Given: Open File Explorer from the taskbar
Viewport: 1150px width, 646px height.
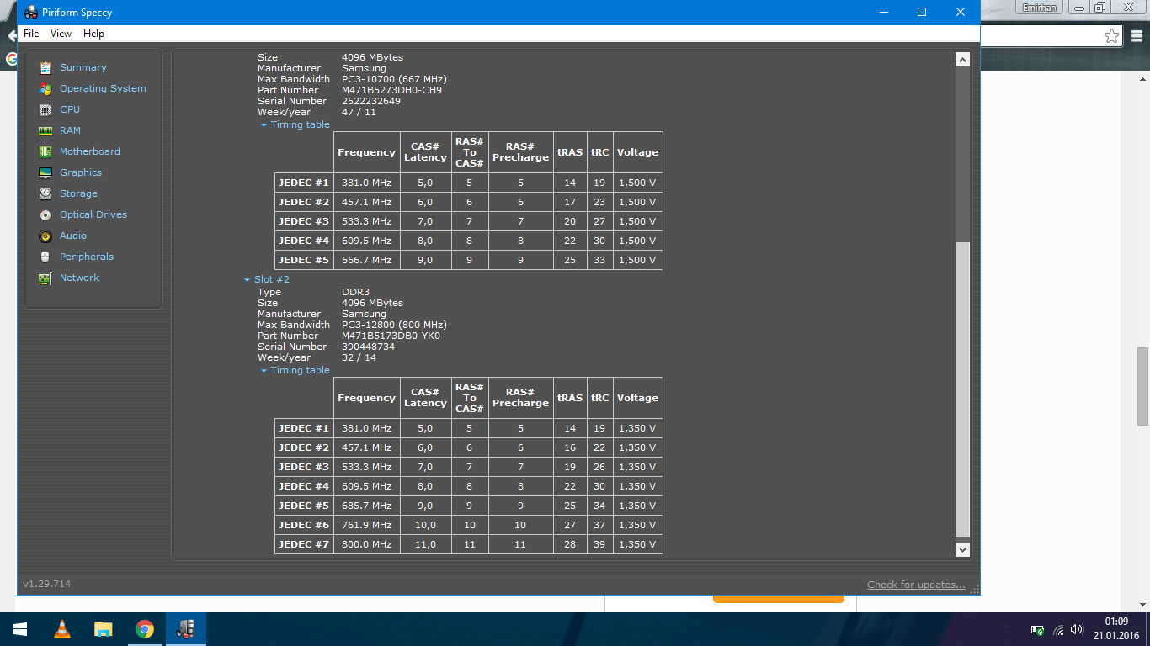Looking at the screenshot, I should coord(103,629).
